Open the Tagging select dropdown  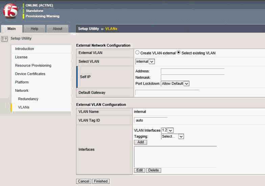[x=172, y=136]
